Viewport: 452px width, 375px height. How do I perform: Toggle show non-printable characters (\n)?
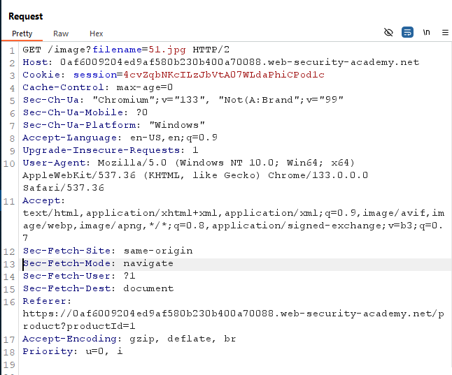pyautogui.click(x=426, y=33)
